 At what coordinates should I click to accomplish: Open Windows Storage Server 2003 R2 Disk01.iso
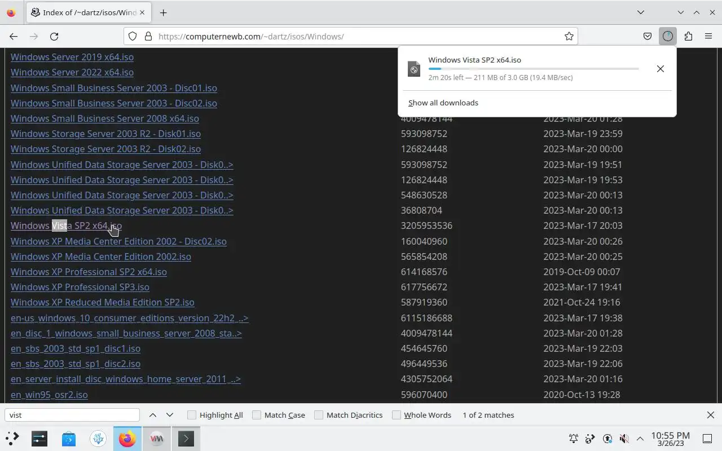pyautogui.click(x=105, y=134)
